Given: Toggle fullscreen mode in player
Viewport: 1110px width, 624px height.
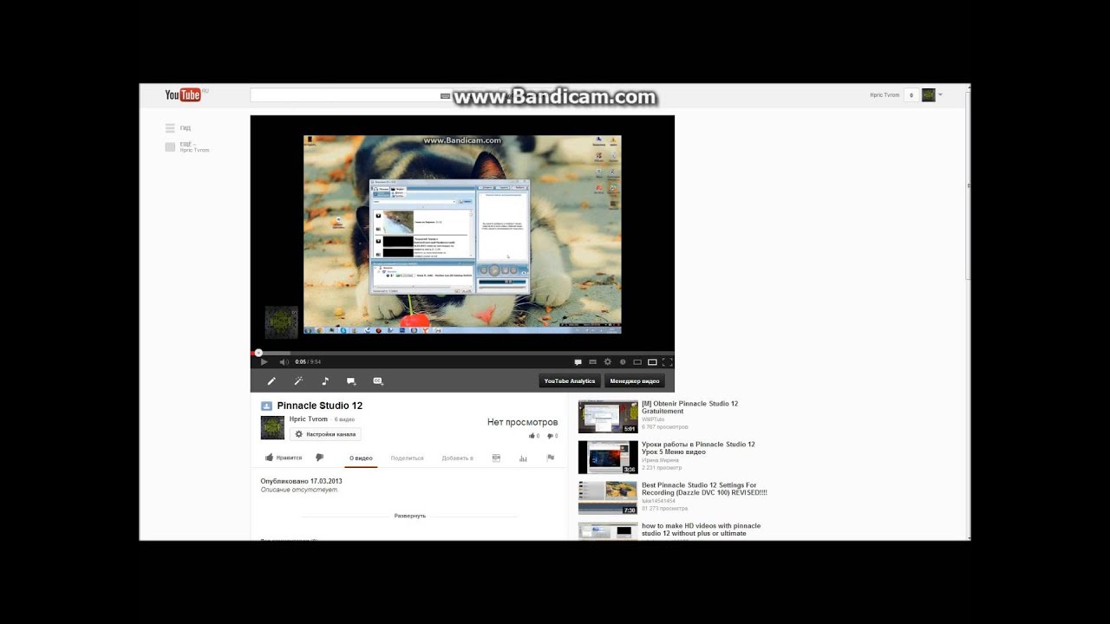Looking at the screenshot, I should pos(667,362).
